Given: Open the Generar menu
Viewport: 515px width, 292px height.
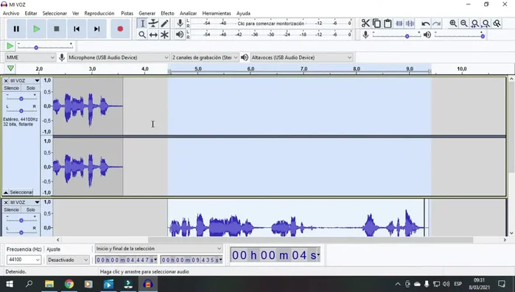Looking at the screenshot, I should tap(147, 13).
